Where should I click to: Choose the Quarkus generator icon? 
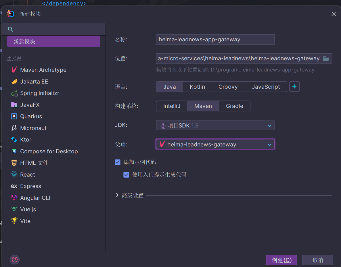point(14,116)
